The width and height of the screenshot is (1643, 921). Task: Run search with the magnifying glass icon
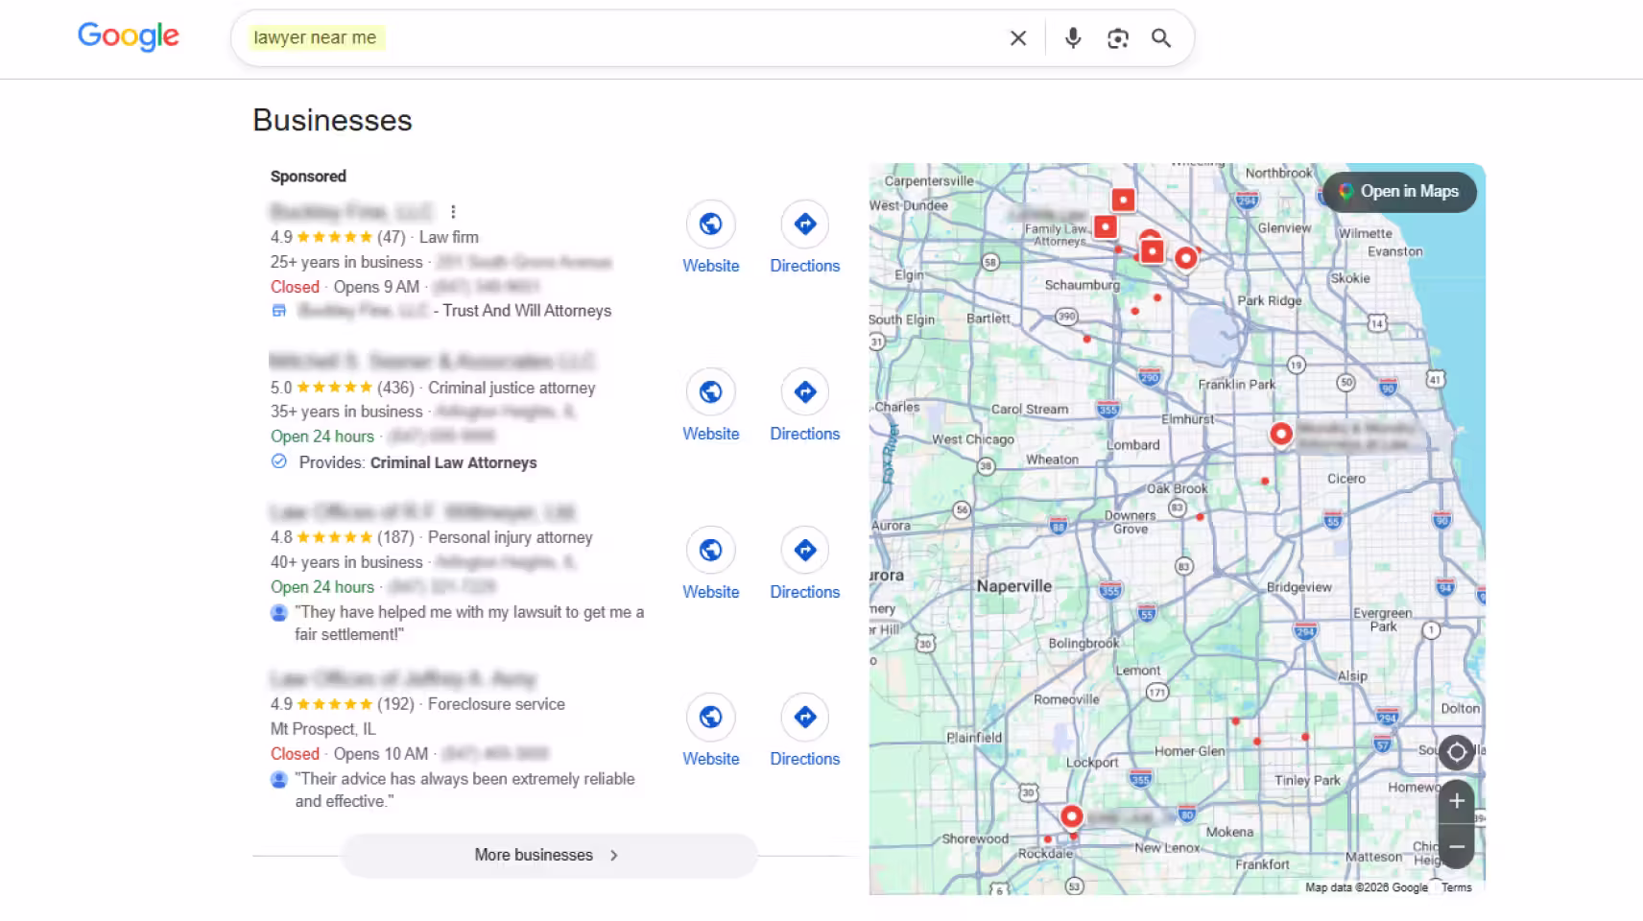(1161, 38)
